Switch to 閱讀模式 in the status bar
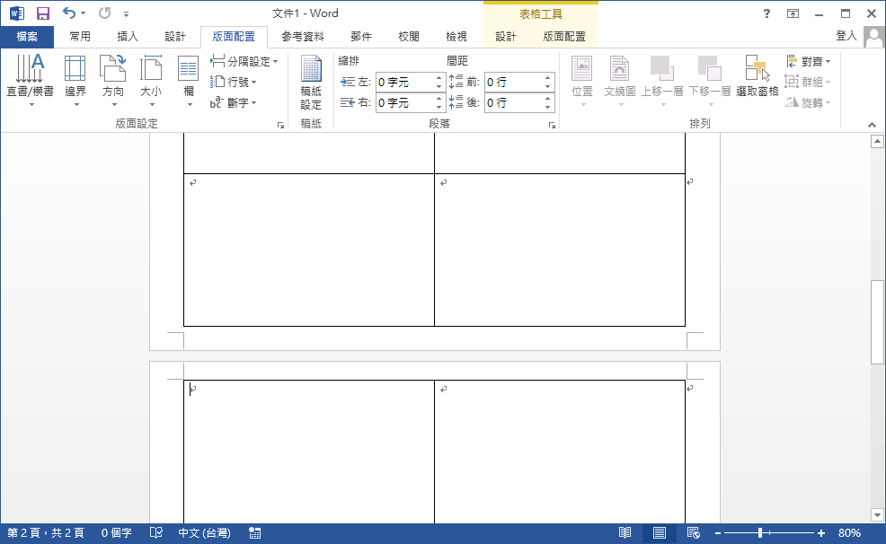Screen dimensions: 886x544 point(628,532)
